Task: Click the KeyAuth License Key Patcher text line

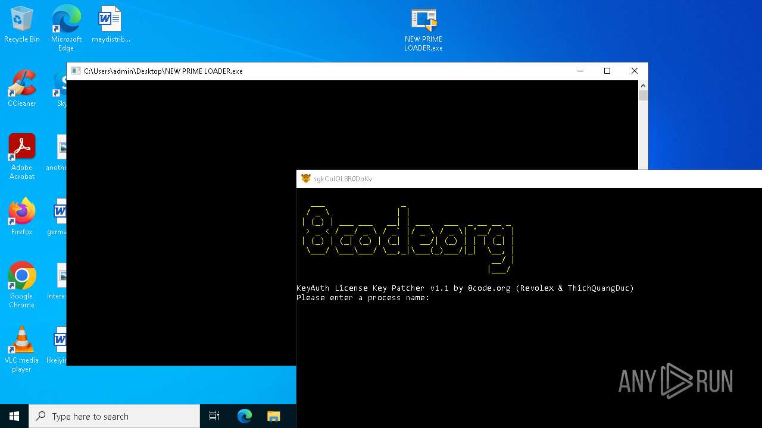Action: point(465,288)
